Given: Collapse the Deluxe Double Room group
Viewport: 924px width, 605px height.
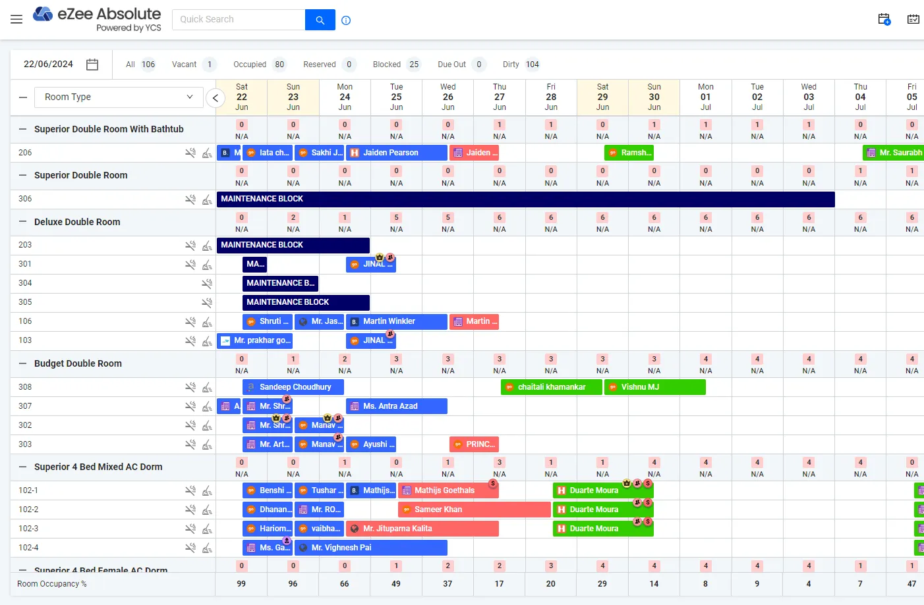Looking at the screenshot, I should pos(23,222).
